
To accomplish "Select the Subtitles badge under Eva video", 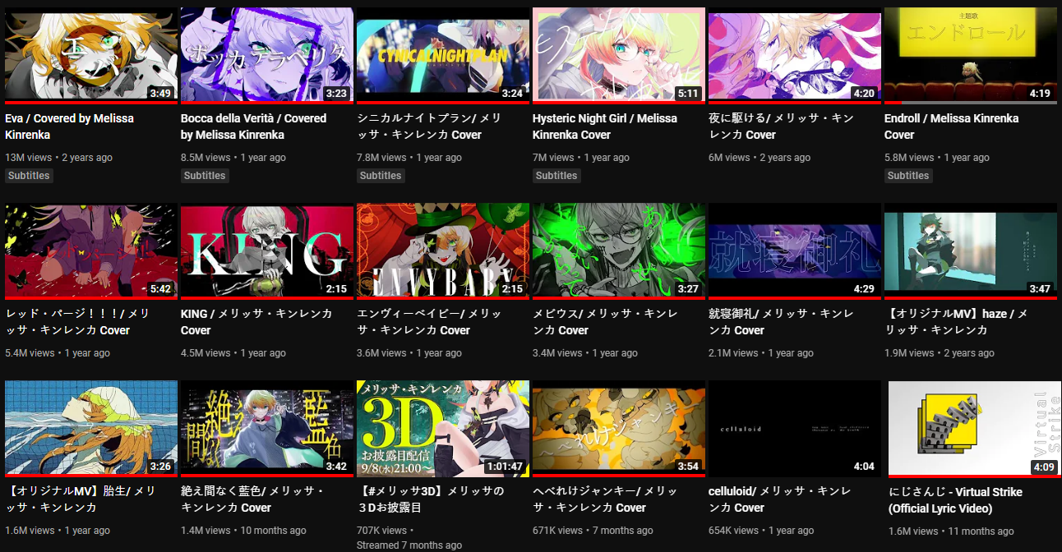I will tap(29, 176).
